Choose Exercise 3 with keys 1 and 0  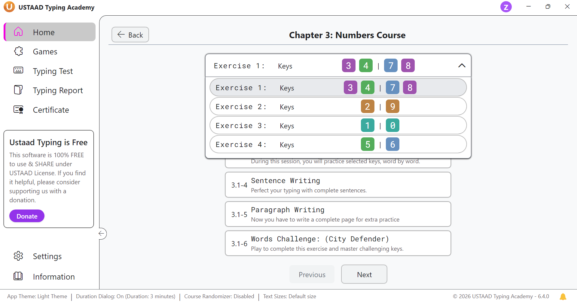point(338,126)
